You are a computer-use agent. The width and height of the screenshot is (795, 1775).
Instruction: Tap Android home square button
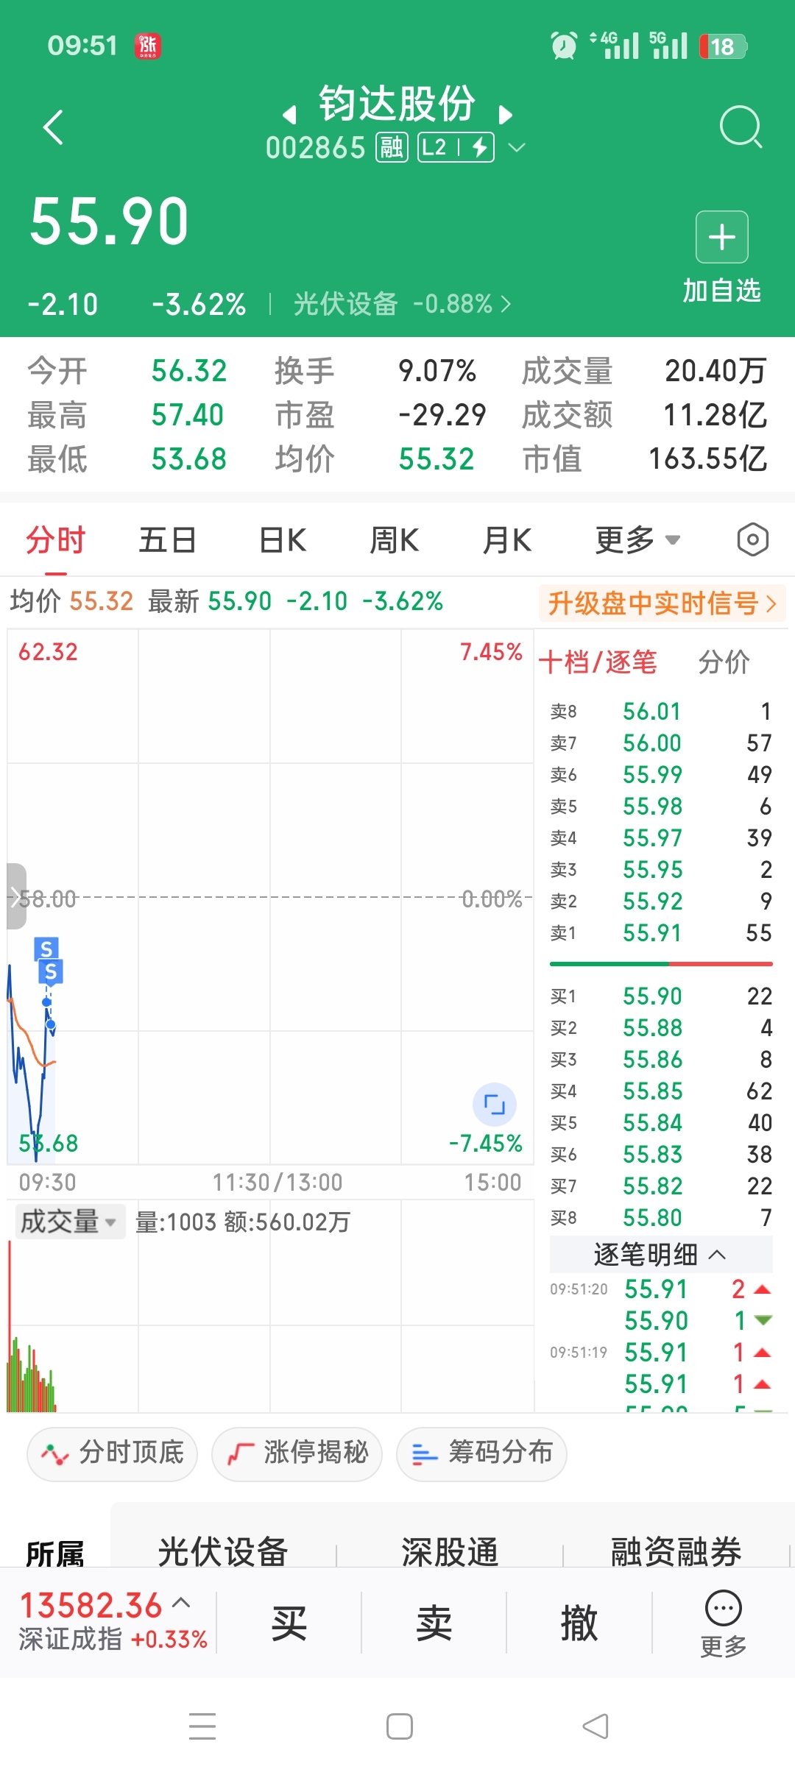tap(400, 1726)
